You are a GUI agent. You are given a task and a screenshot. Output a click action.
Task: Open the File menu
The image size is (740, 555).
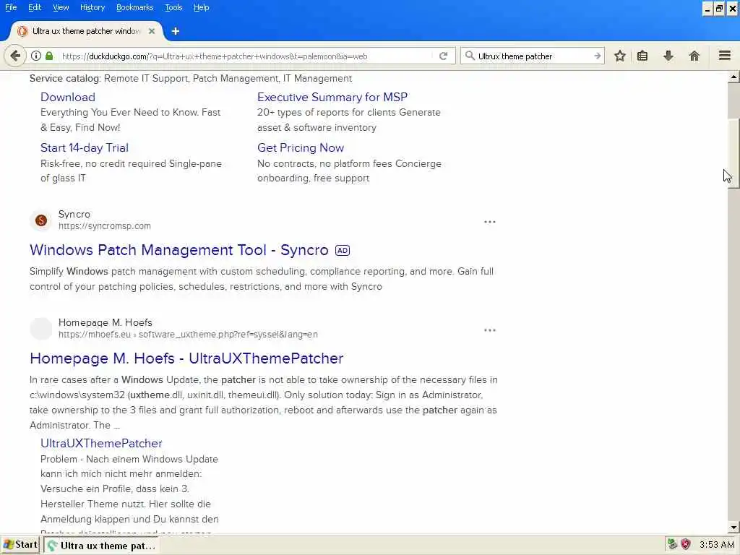tap(11, 7)
